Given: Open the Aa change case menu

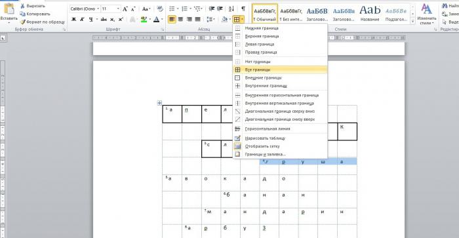Looking at the screenshot, I should 146,9.
